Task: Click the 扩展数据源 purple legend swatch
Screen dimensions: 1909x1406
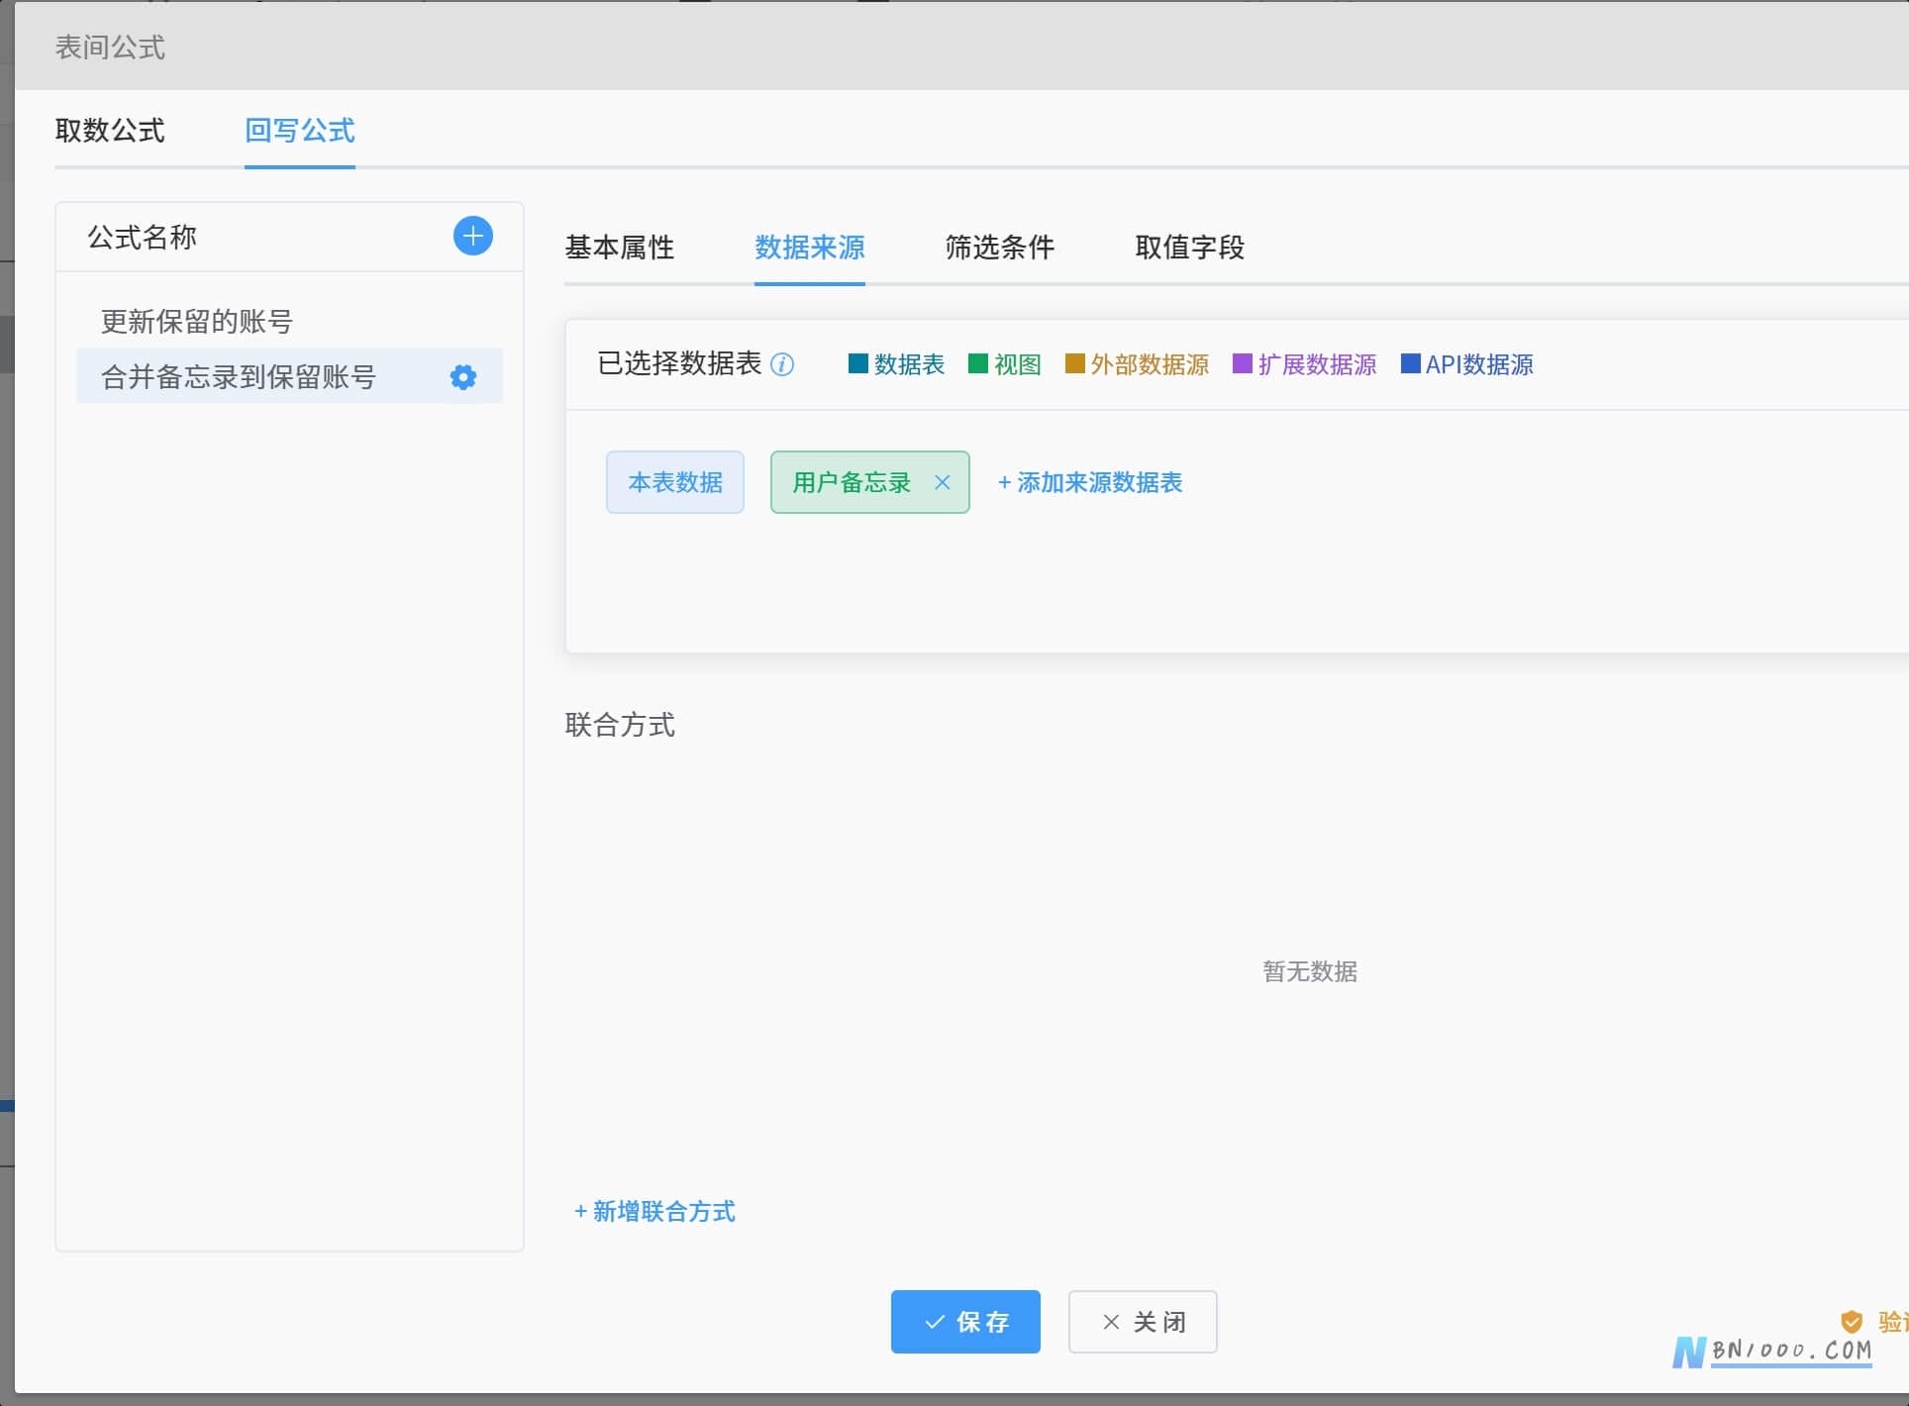Action: (x=1243, y=363)
